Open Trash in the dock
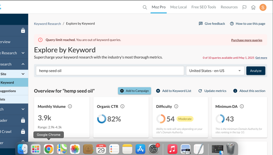The image size is (273, 155). 230,149
